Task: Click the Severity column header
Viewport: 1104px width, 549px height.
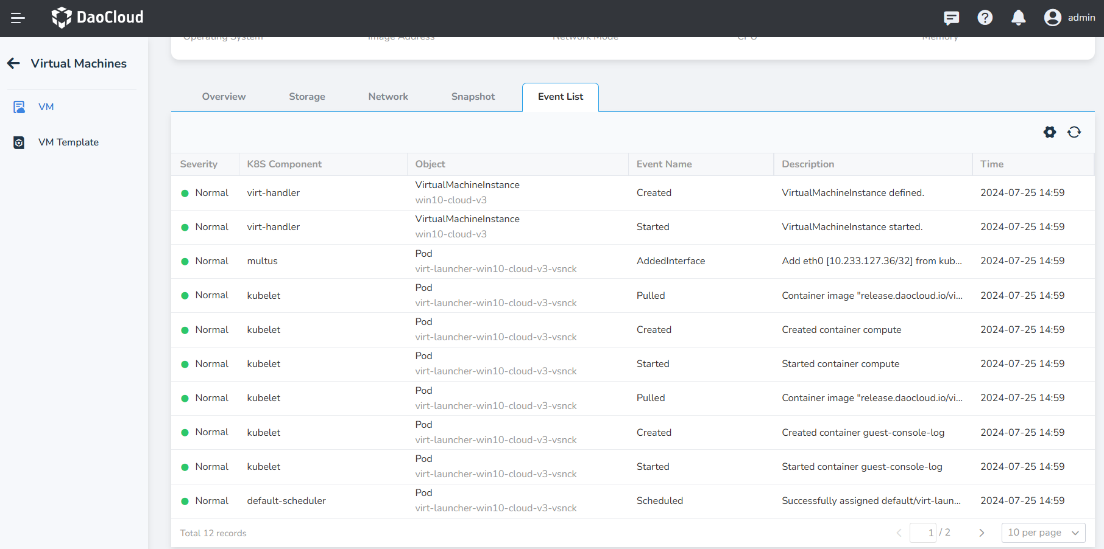Action: [x=199, y=164]
